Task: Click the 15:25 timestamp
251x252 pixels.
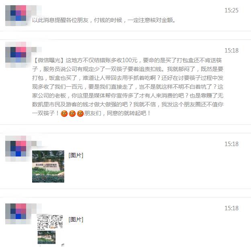Action: (x=231, y=10)
